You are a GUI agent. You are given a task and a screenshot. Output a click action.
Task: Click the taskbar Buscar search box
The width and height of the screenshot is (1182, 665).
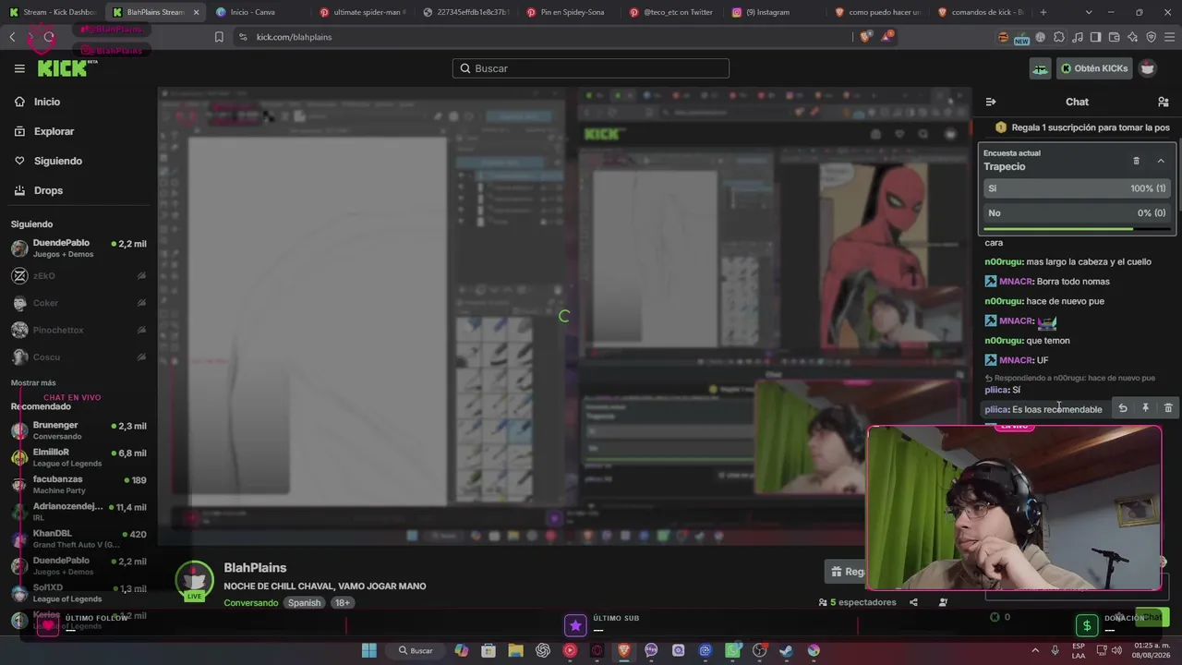tap(416, 650)
